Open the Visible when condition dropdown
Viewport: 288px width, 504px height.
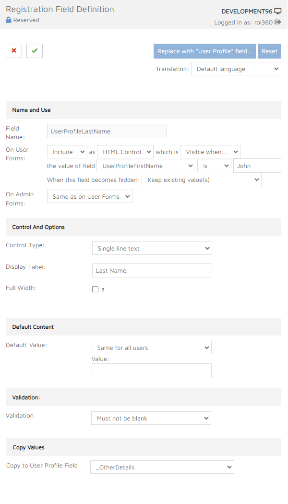tap(210, 152)
